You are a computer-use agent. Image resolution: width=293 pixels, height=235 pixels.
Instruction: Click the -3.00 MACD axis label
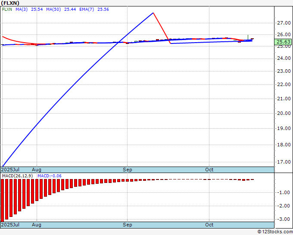tap(284, 219)
